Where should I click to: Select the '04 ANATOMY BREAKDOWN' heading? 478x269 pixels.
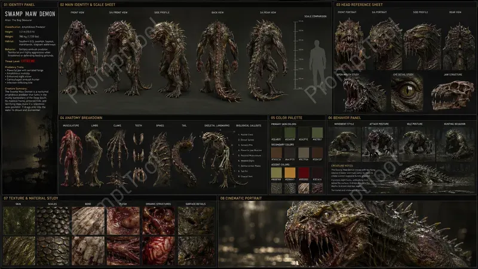click(x=81, y=118)
